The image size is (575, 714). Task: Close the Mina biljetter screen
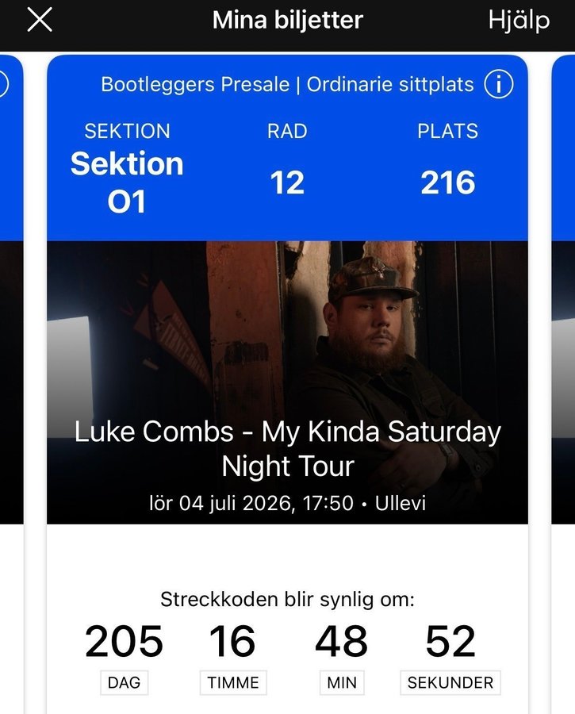tap(40, 20)
